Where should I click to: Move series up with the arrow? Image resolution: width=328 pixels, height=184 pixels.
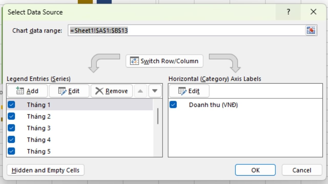[x=140, y=91]
